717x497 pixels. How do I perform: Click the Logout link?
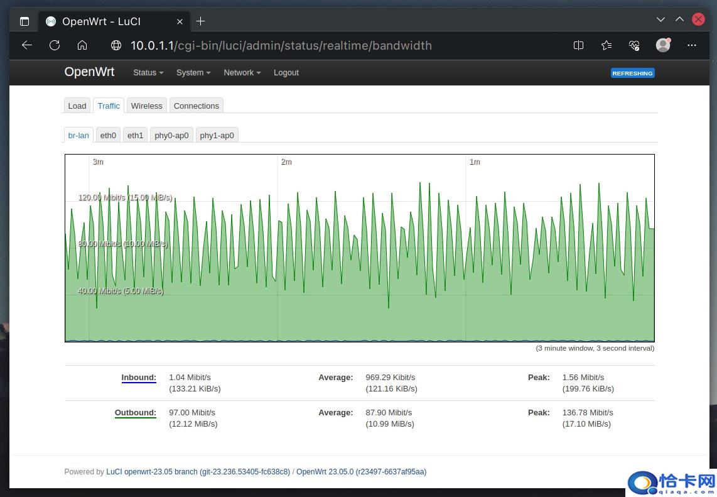pos(286,73)
